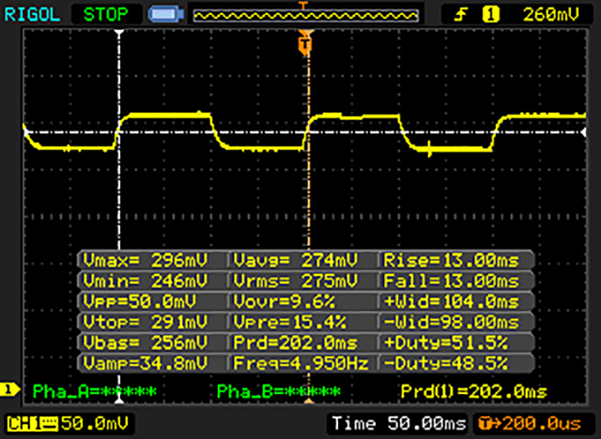Click the Prd(1)=202.0ms bottom readout
This screenshot has width=601, height=439.
474,391
